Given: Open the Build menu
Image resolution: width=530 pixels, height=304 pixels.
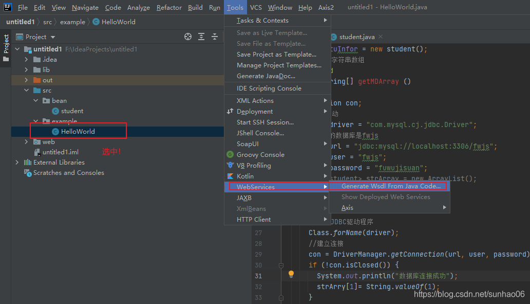Looking at the screenshot, I should [195, 7].
